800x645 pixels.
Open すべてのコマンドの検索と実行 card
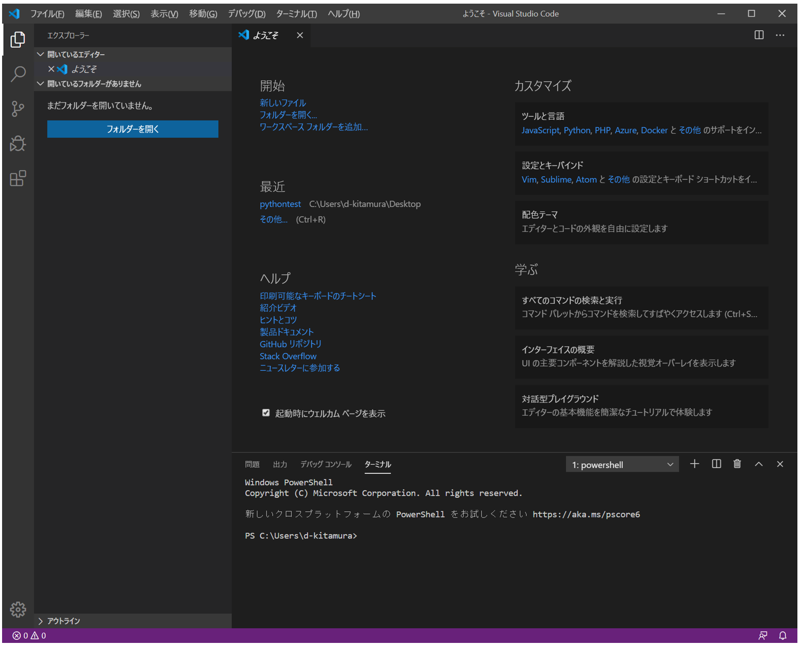point(641,307)
